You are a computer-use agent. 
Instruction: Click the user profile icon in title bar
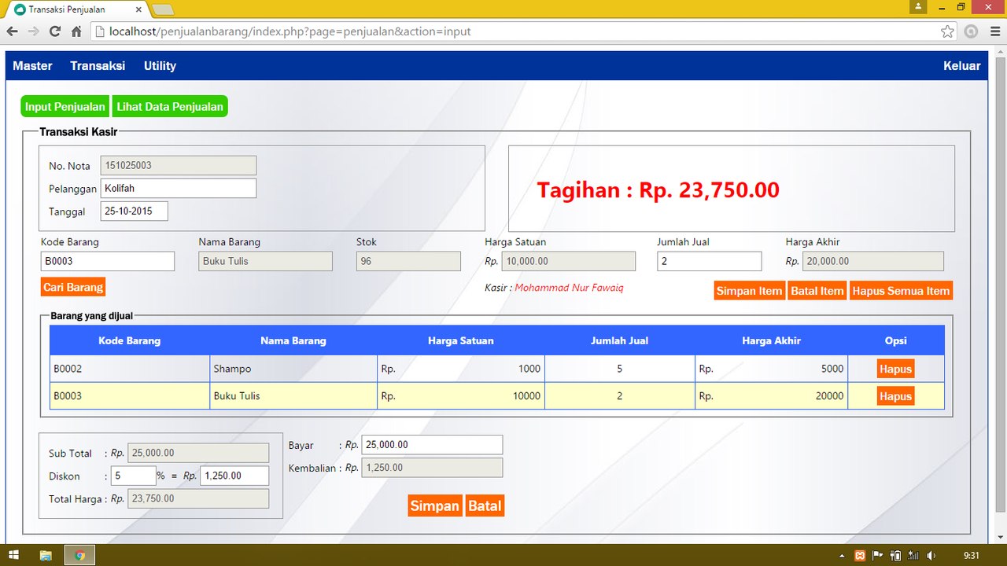pos(917,7)
